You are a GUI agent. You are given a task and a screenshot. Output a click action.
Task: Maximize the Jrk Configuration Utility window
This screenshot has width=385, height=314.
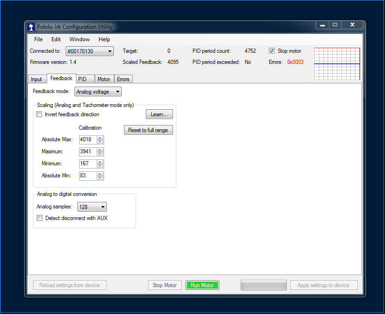click(x=335, y=25)
